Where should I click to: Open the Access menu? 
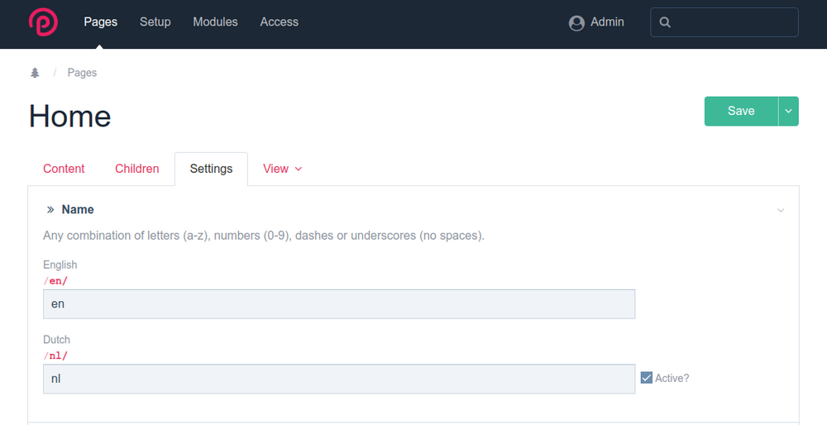coord(279,22)
